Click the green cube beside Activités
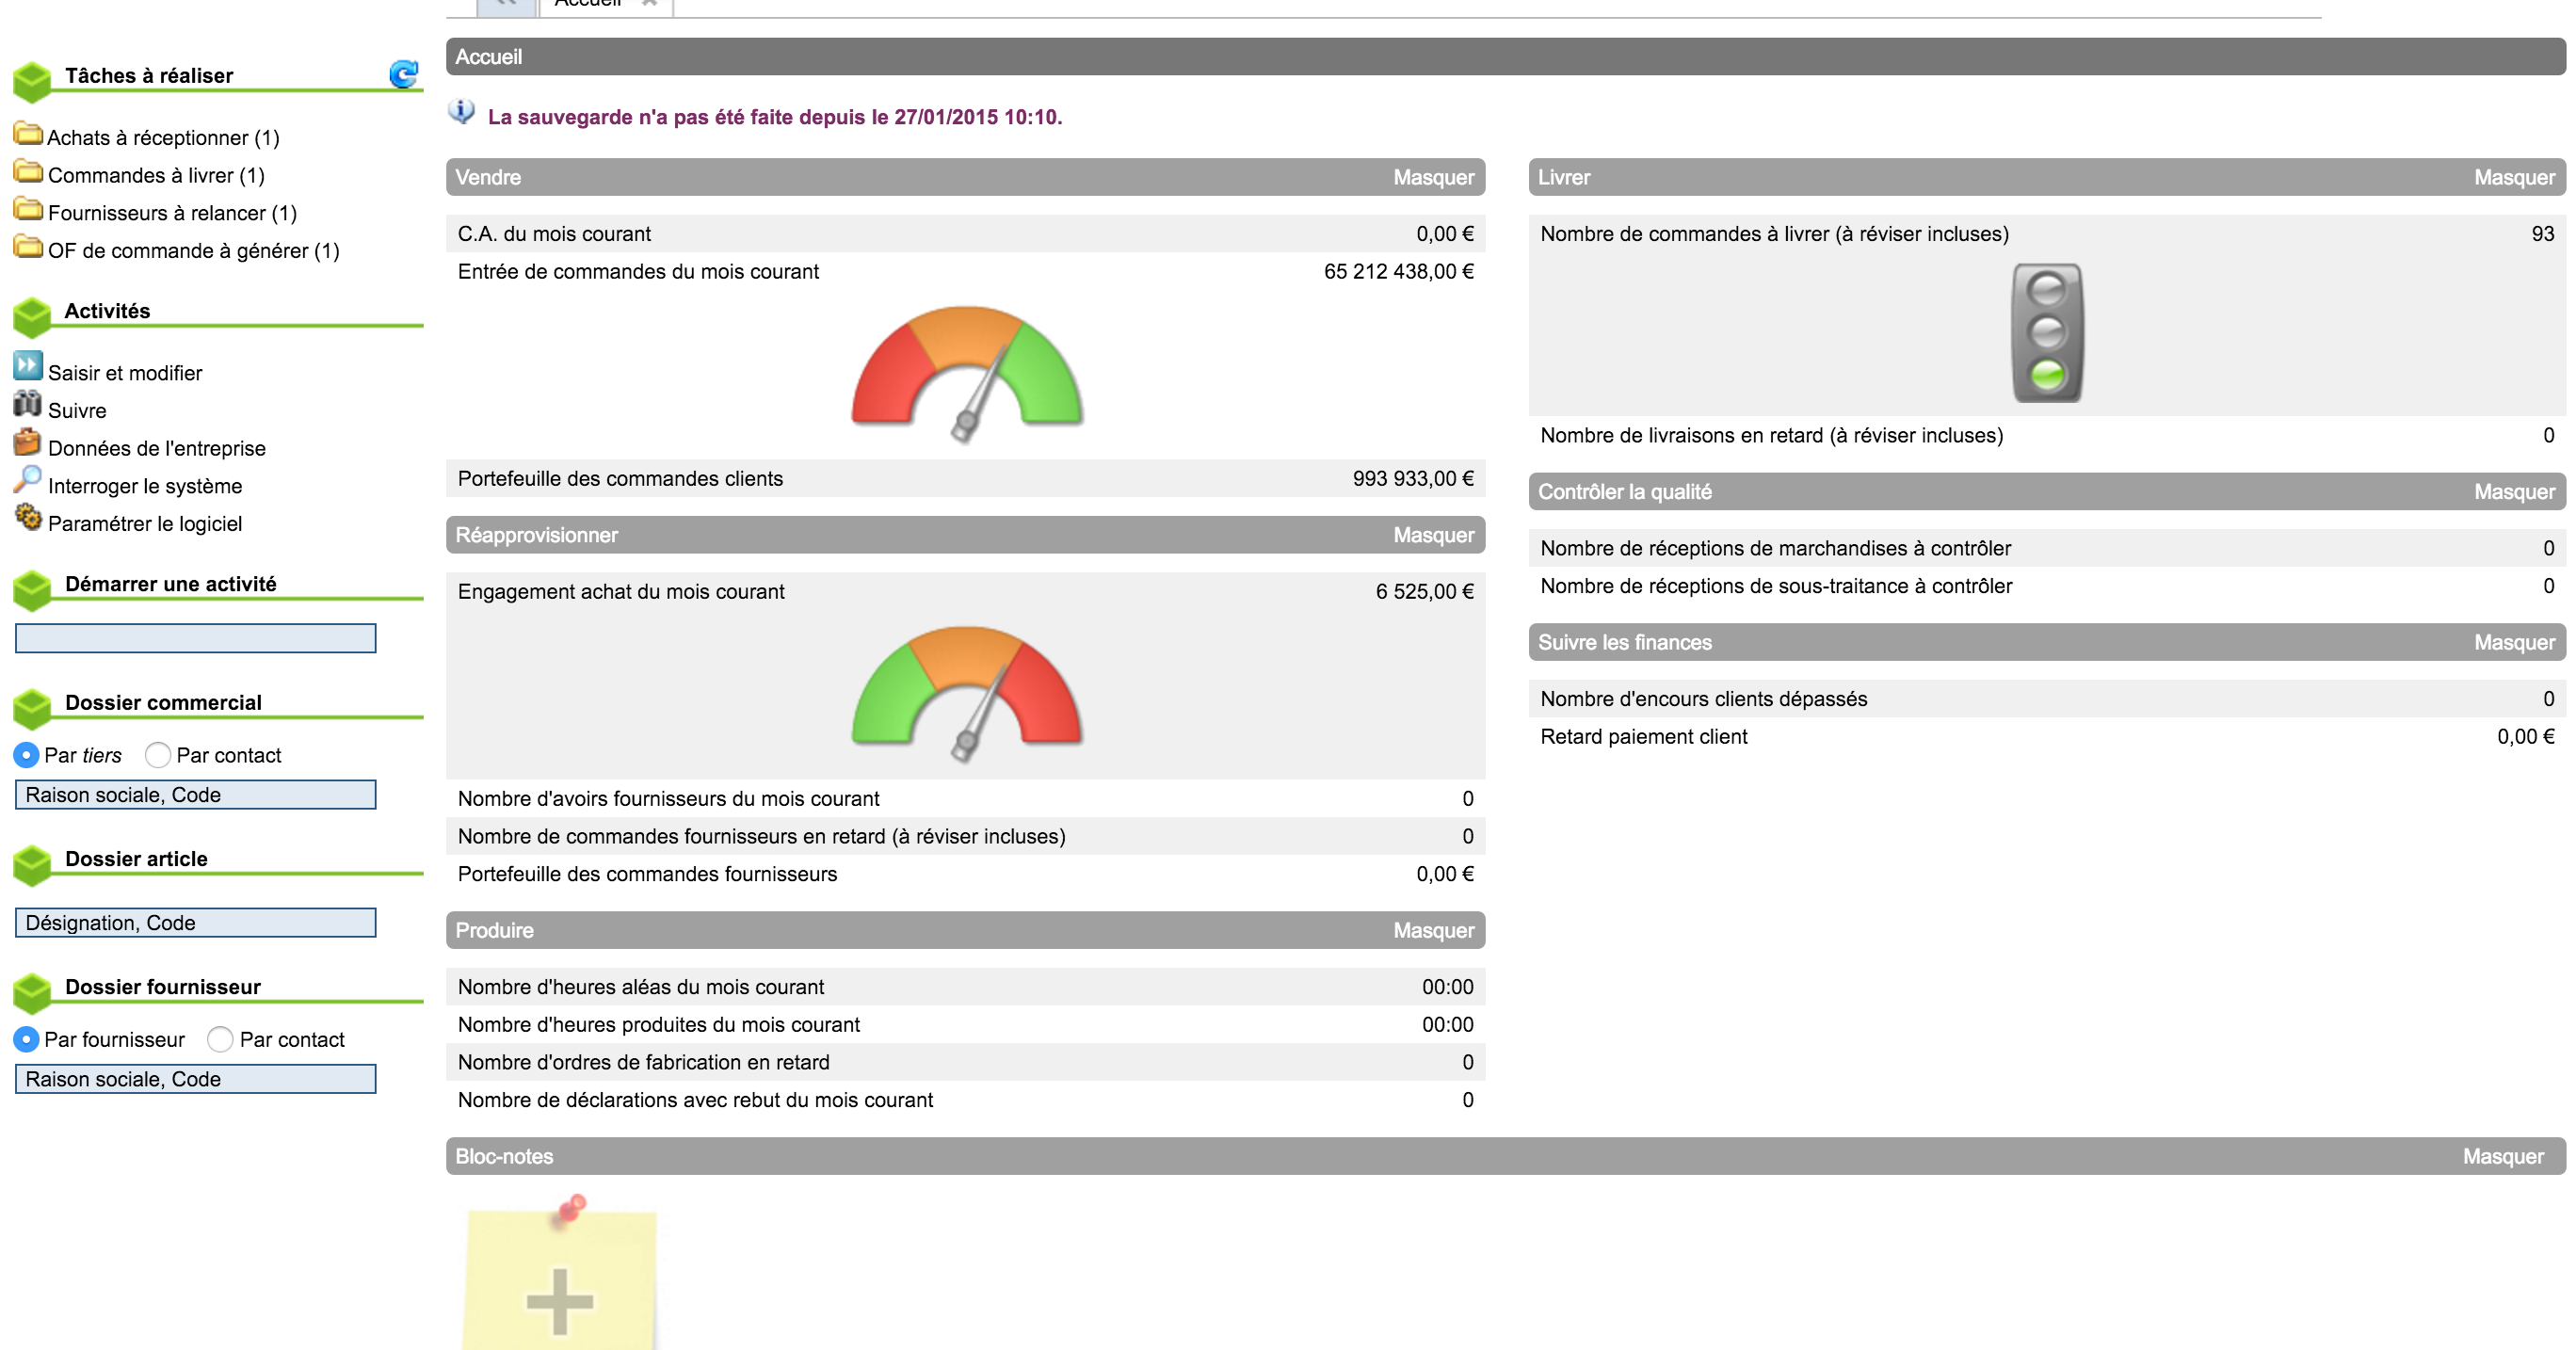The width and height of the screenshot is (2576, 1350). (32, 317)
